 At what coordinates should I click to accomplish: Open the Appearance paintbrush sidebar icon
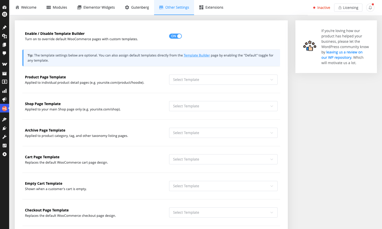click(4, 120)
